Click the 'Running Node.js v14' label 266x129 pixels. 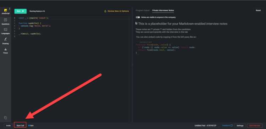coord(37,11)
